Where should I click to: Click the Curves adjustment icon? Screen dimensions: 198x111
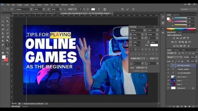[x=181, y=38]
